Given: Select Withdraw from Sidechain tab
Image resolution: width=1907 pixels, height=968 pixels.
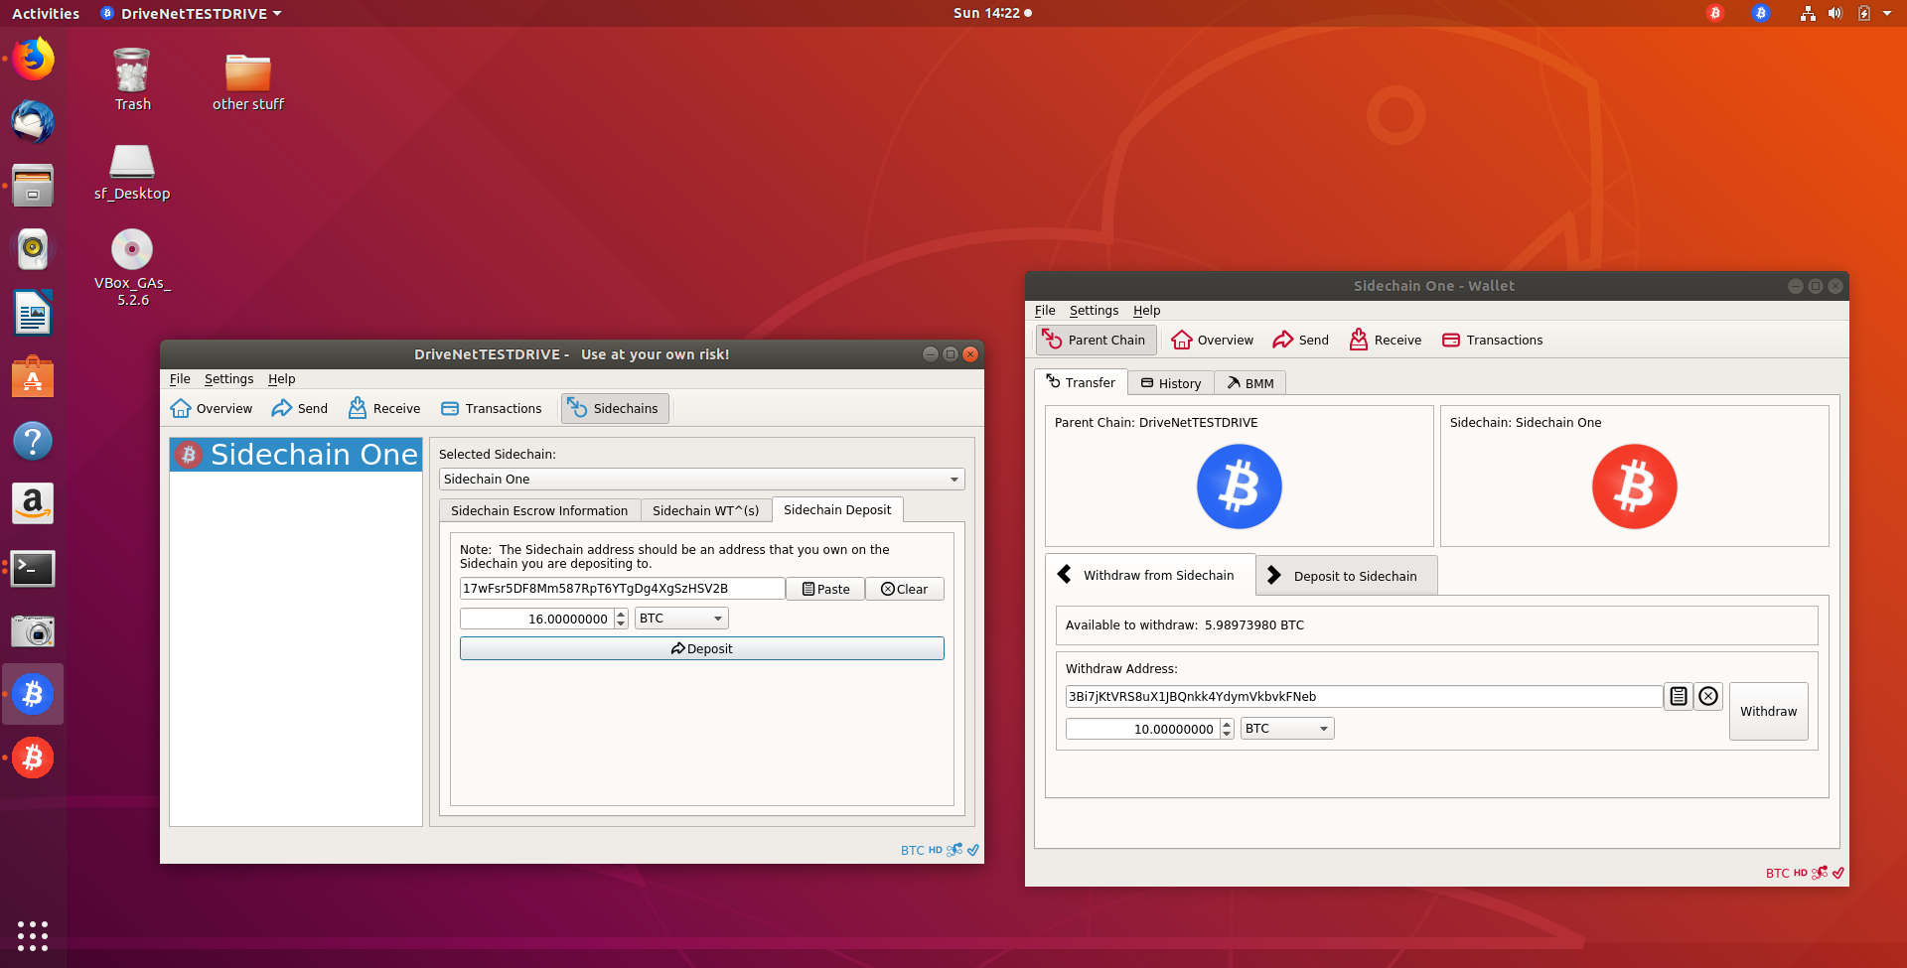Looking at the screenshot, I should 1150,575.
